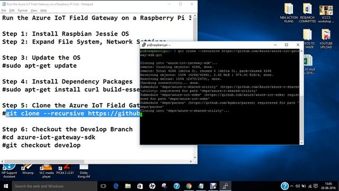This screenshot has width=339, height=191.
Task: Select the Winamp desktop shortcut
Action: click(28, 169)
